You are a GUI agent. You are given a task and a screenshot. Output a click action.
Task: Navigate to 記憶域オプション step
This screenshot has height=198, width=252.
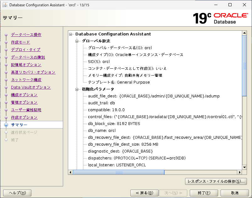tap(26, 65)
